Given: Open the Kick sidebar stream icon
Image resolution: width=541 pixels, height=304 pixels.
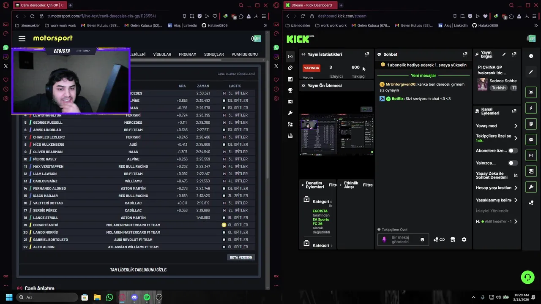Looking at the screenshot, I should click(290, 57).
